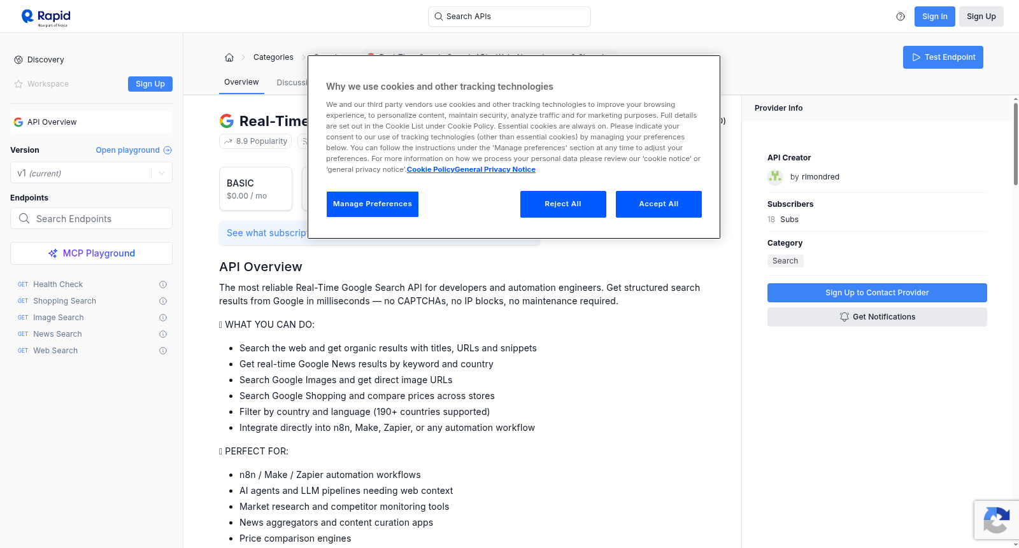Open the General Privacy Notice link

click(x=495, y=169)
